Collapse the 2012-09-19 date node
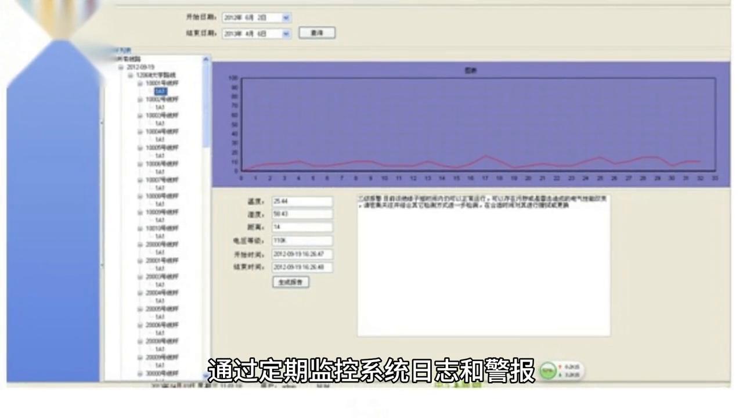743x418 pixels. pos(121,67)
